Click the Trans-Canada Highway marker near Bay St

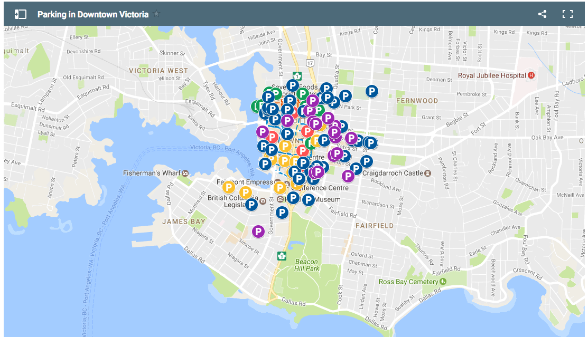297,75
